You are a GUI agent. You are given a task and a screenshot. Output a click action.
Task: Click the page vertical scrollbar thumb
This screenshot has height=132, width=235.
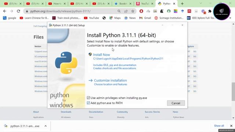click(x=233, y=92)
